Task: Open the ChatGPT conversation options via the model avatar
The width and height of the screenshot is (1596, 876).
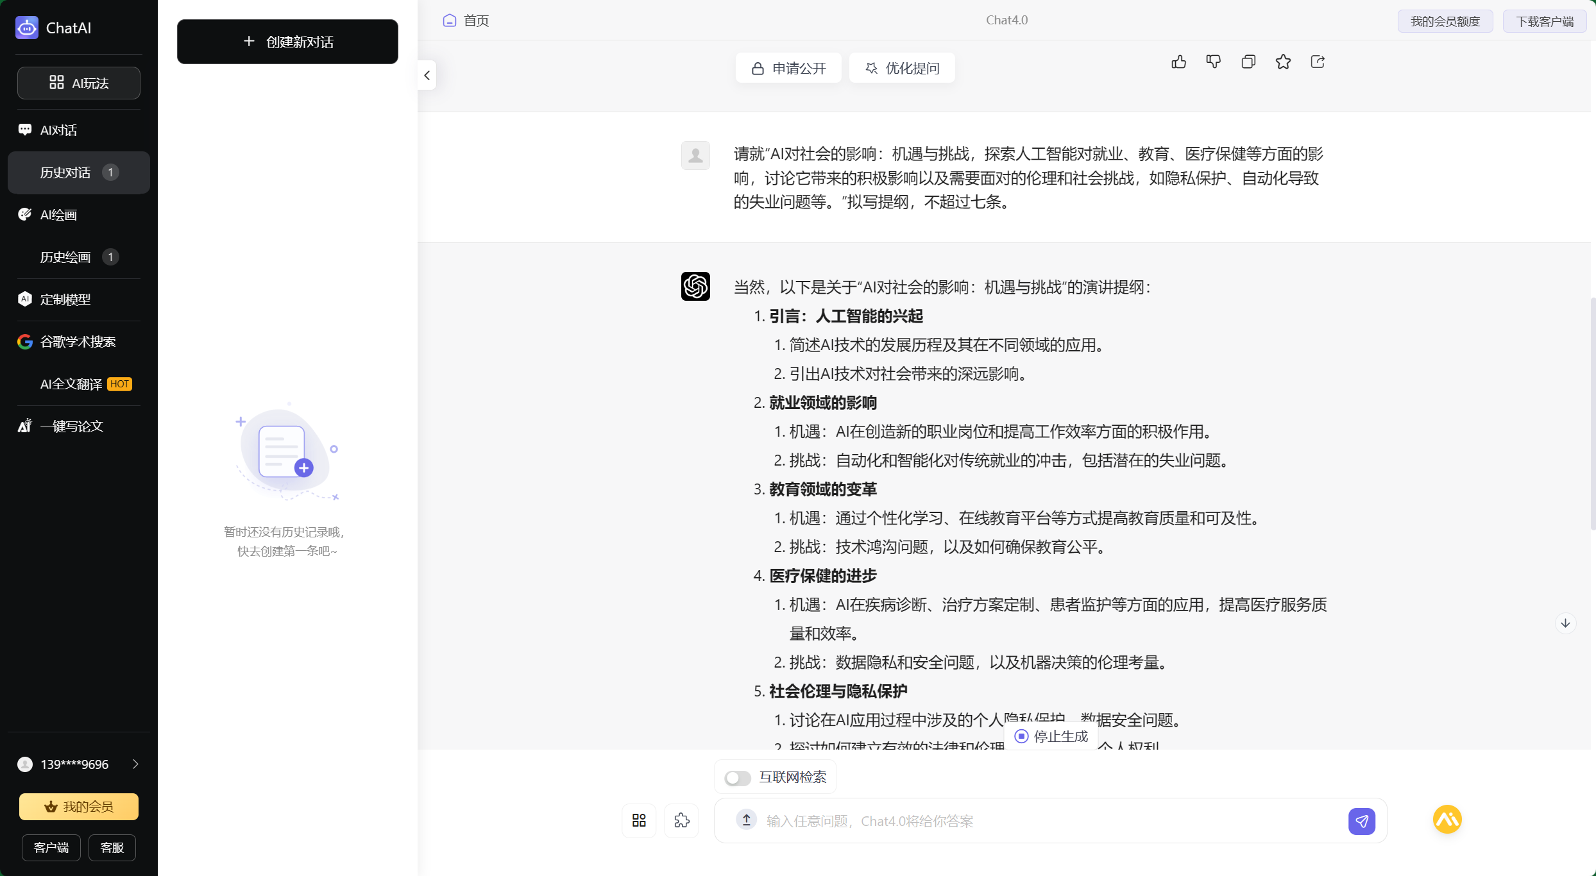Action: [x=695, y=286]
